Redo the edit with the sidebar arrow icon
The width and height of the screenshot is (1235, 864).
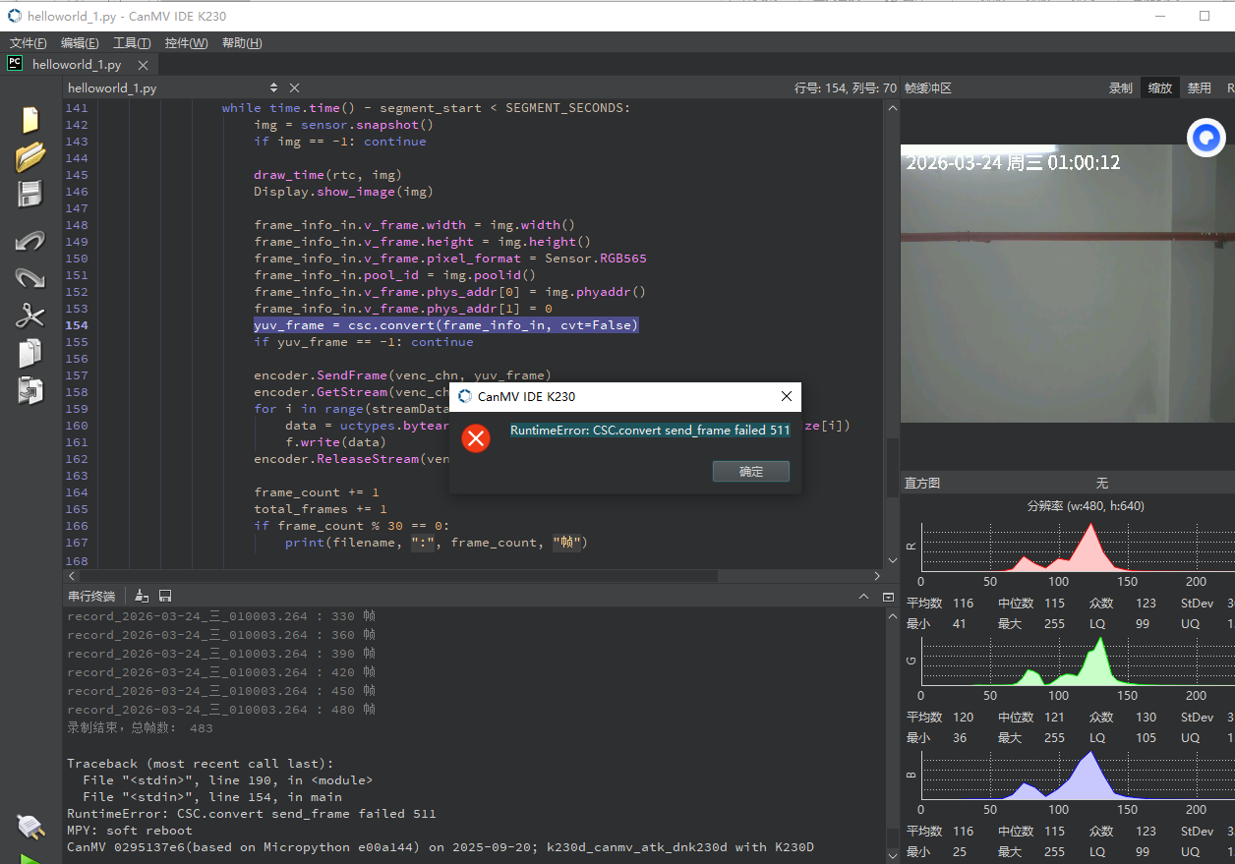click(30, 278)
